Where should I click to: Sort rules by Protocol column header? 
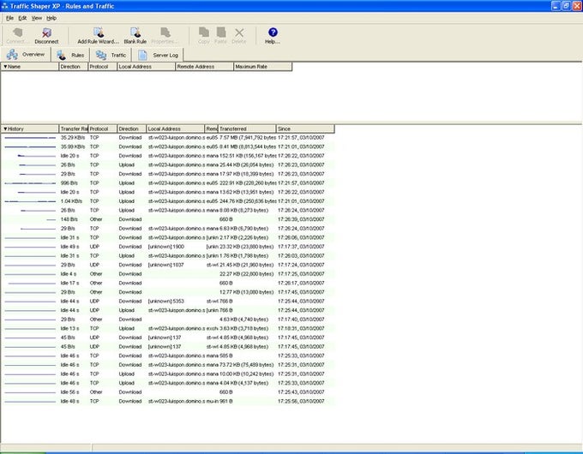point(102,67)
